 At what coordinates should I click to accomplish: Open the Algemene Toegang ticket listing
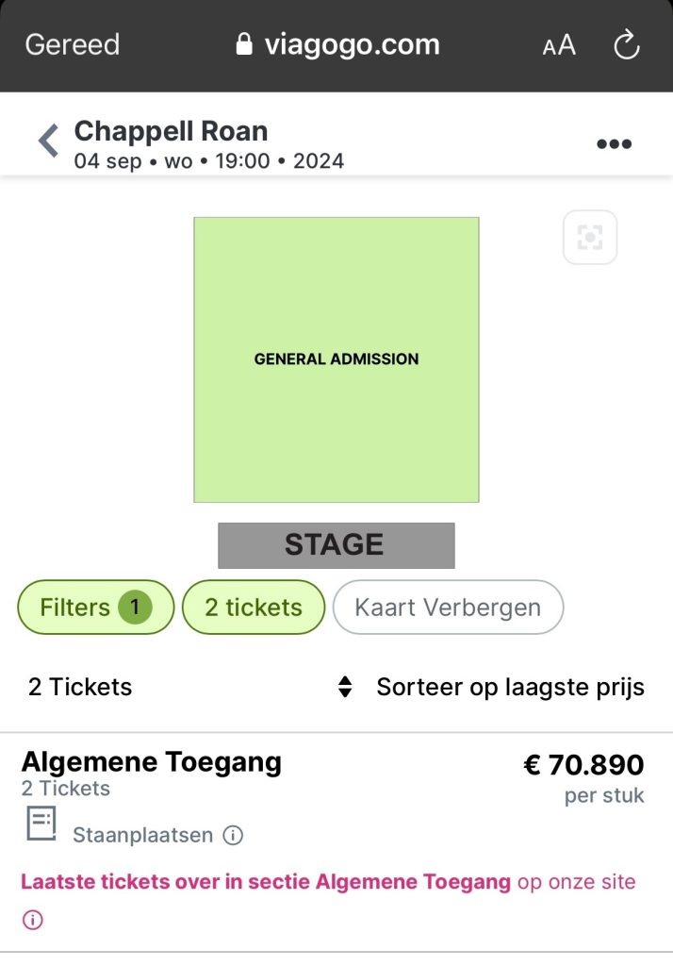click(x=151, y=761)
